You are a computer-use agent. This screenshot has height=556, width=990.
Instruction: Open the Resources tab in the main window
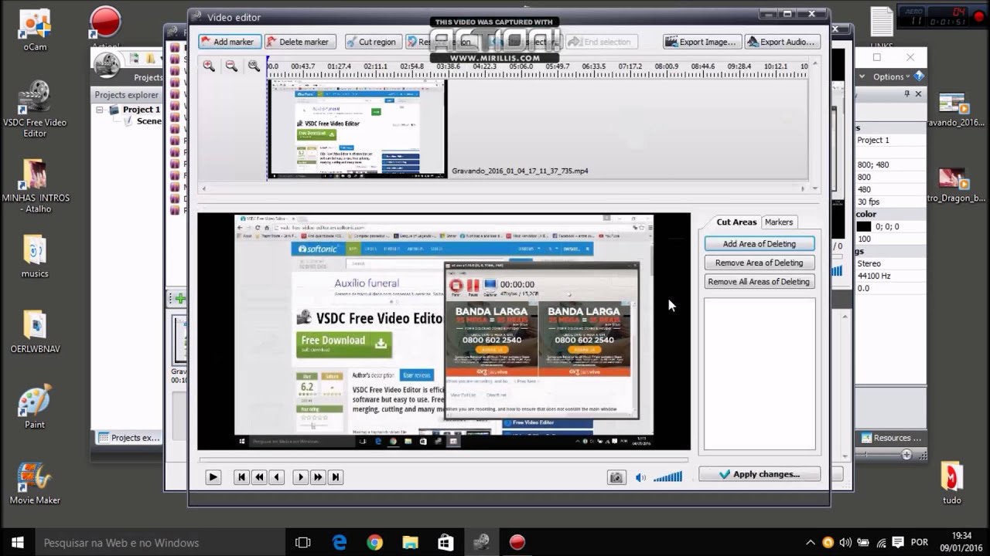pyautogui.click(x=892, y=438)
